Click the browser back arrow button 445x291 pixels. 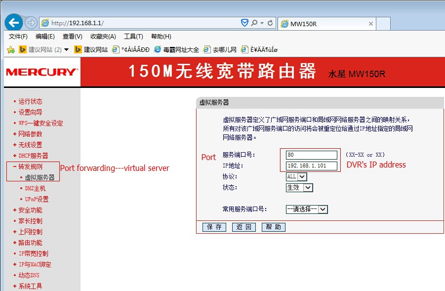[14, 23]
